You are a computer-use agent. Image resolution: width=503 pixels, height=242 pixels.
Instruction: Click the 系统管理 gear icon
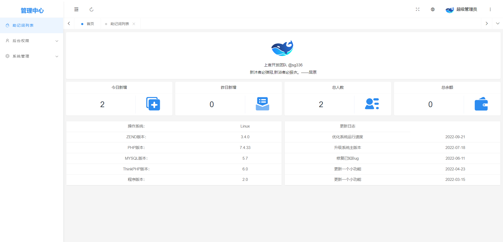pyautogui.click(x=7, y=56)
